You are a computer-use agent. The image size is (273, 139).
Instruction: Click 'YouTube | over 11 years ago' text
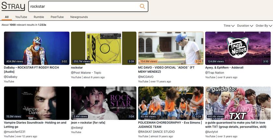click(155, 82)
